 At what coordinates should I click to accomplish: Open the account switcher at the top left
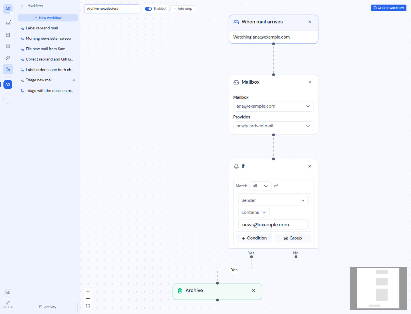tap(8, 9)
